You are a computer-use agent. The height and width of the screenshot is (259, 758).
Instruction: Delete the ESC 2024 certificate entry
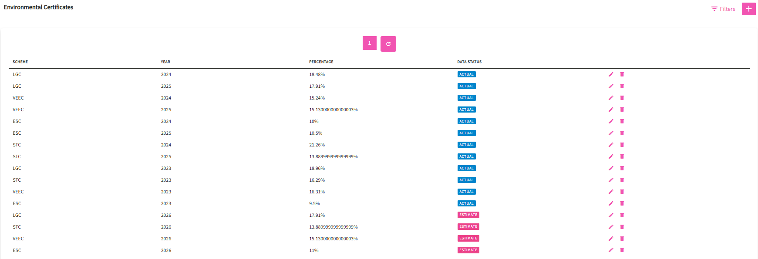click(622, 121)
